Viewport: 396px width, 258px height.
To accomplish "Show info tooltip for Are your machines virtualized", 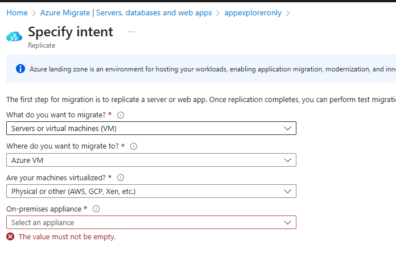I will coord(121,177).
